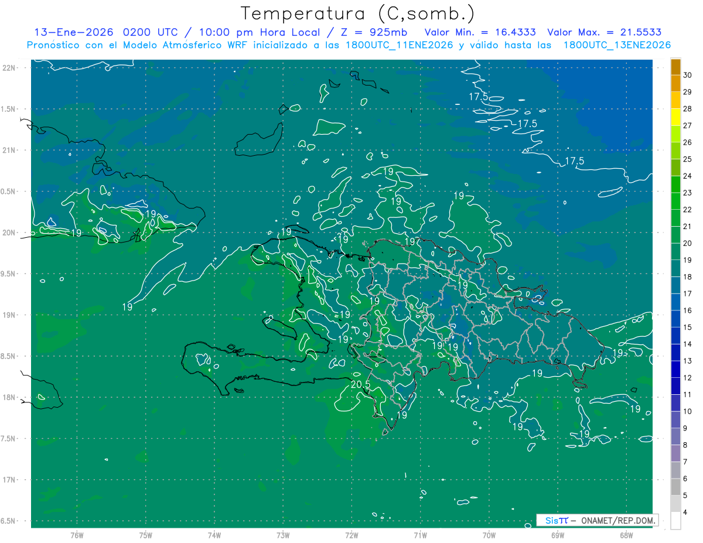The height and width of the screenshot is (543, 703).
Task: Click the '20N' latitude axis label
Action: coord(9,233)
